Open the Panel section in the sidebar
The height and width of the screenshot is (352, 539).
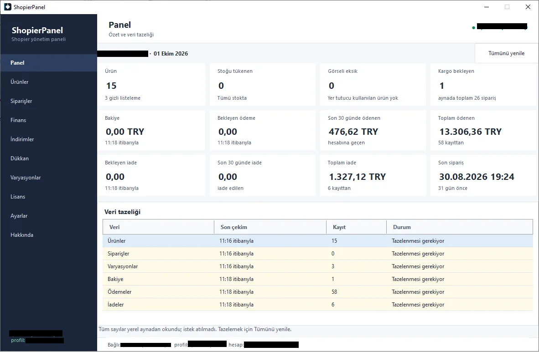pyautogui.click(x=48, y=63)
